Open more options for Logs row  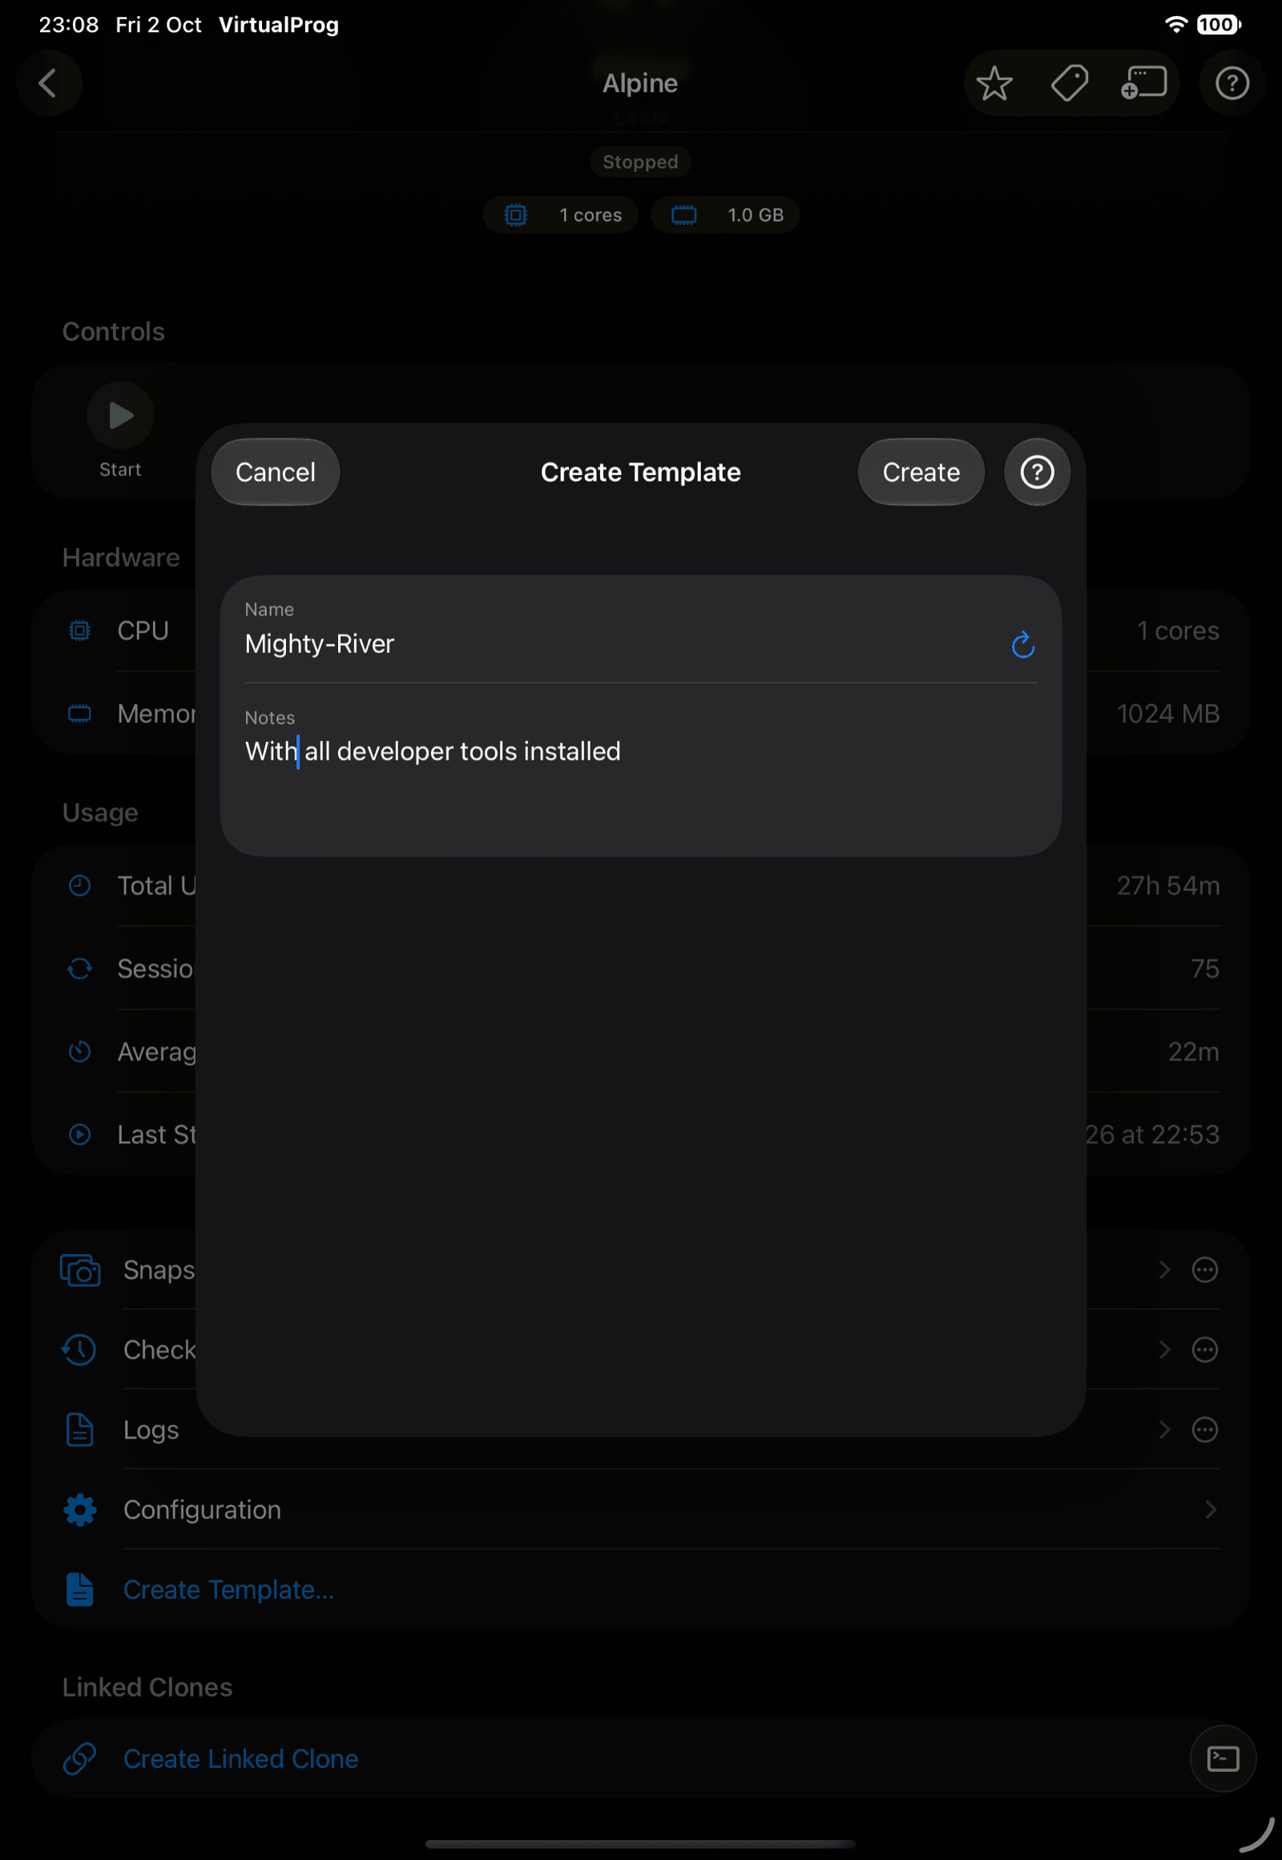coord(1204,1430)
